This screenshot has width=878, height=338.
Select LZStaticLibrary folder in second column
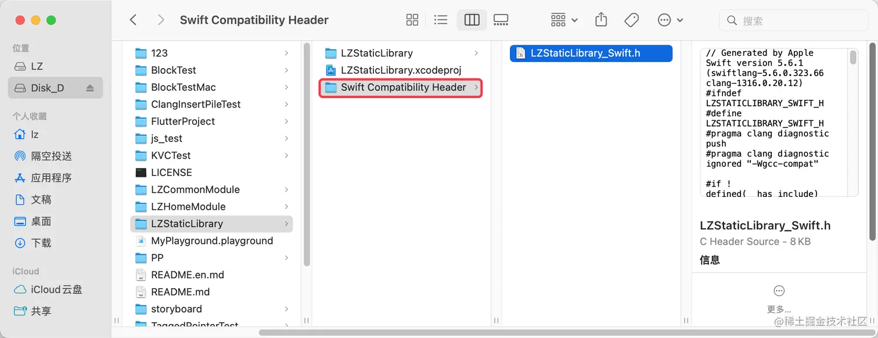pos(401,53)
